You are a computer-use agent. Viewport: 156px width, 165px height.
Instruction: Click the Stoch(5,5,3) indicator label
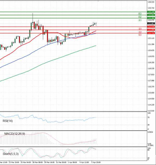tap(11, 154)
